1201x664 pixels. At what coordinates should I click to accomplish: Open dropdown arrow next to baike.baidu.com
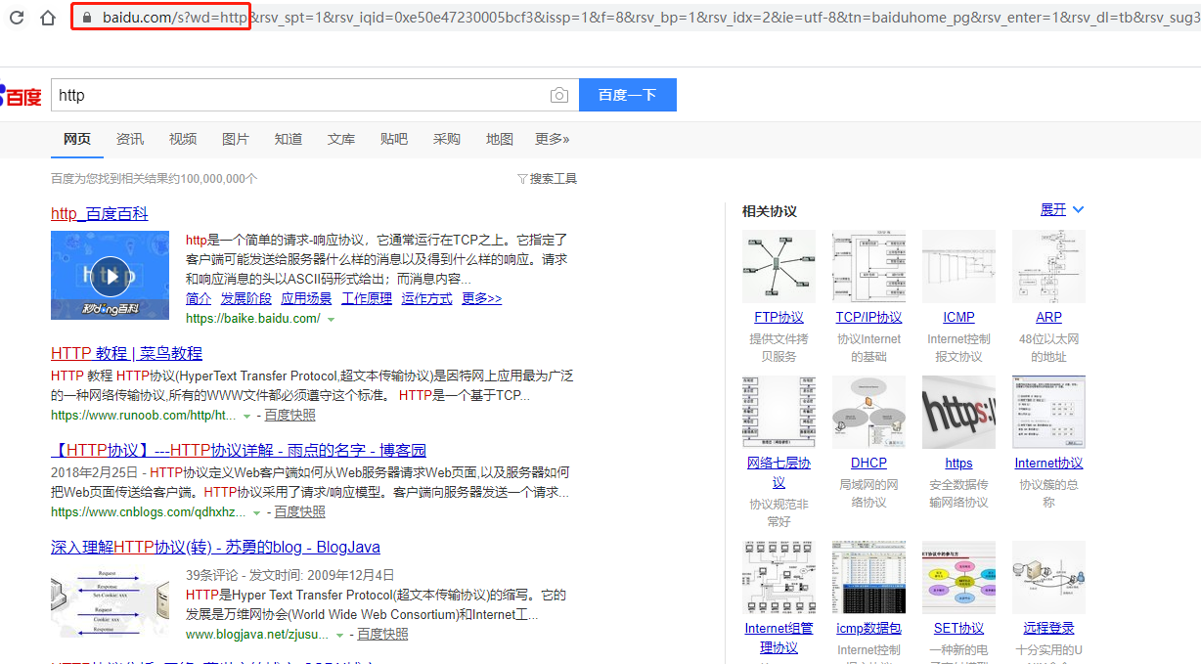(332, 318)
